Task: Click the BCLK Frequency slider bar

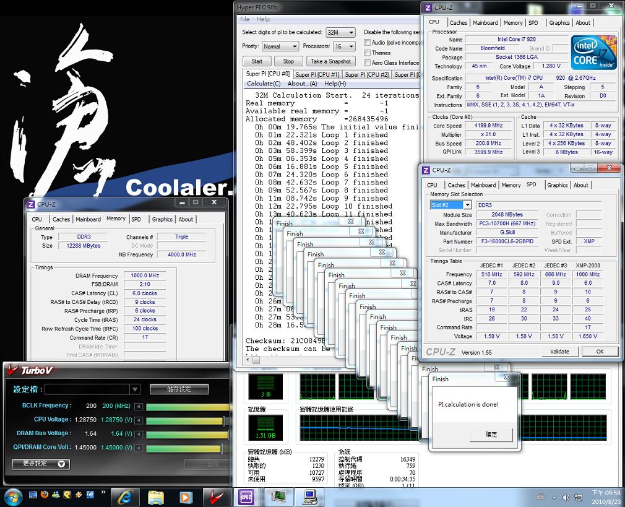Action: click(x=188, y=407)
